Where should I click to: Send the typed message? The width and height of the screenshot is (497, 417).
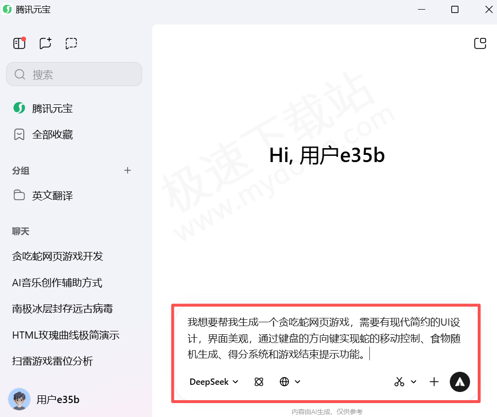[459, 381]
